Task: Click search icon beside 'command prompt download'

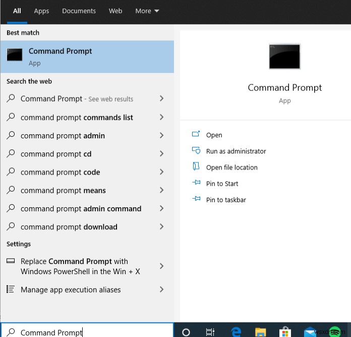Action: point(11,227)
